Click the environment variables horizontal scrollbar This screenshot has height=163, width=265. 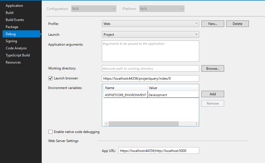144,124
